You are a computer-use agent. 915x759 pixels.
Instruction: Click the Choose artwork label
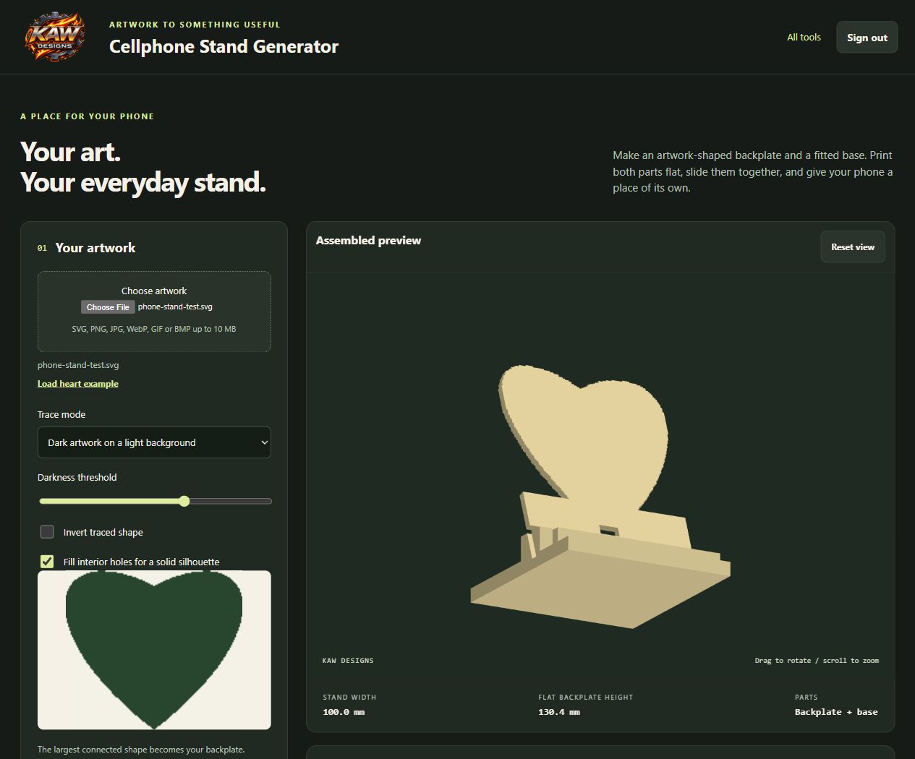tap(154, 291)
